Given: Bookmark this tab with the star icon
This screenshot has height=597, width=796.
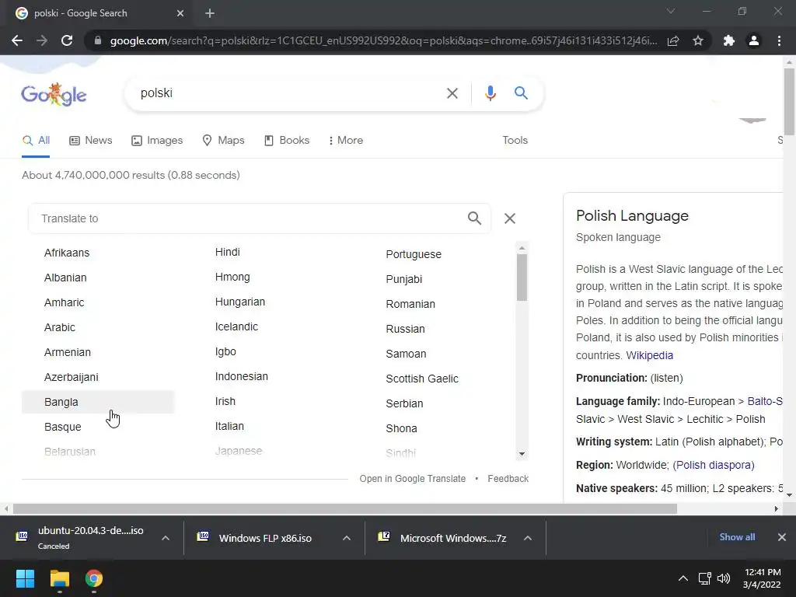Looking at the screenshot, I should click(698, 40).
